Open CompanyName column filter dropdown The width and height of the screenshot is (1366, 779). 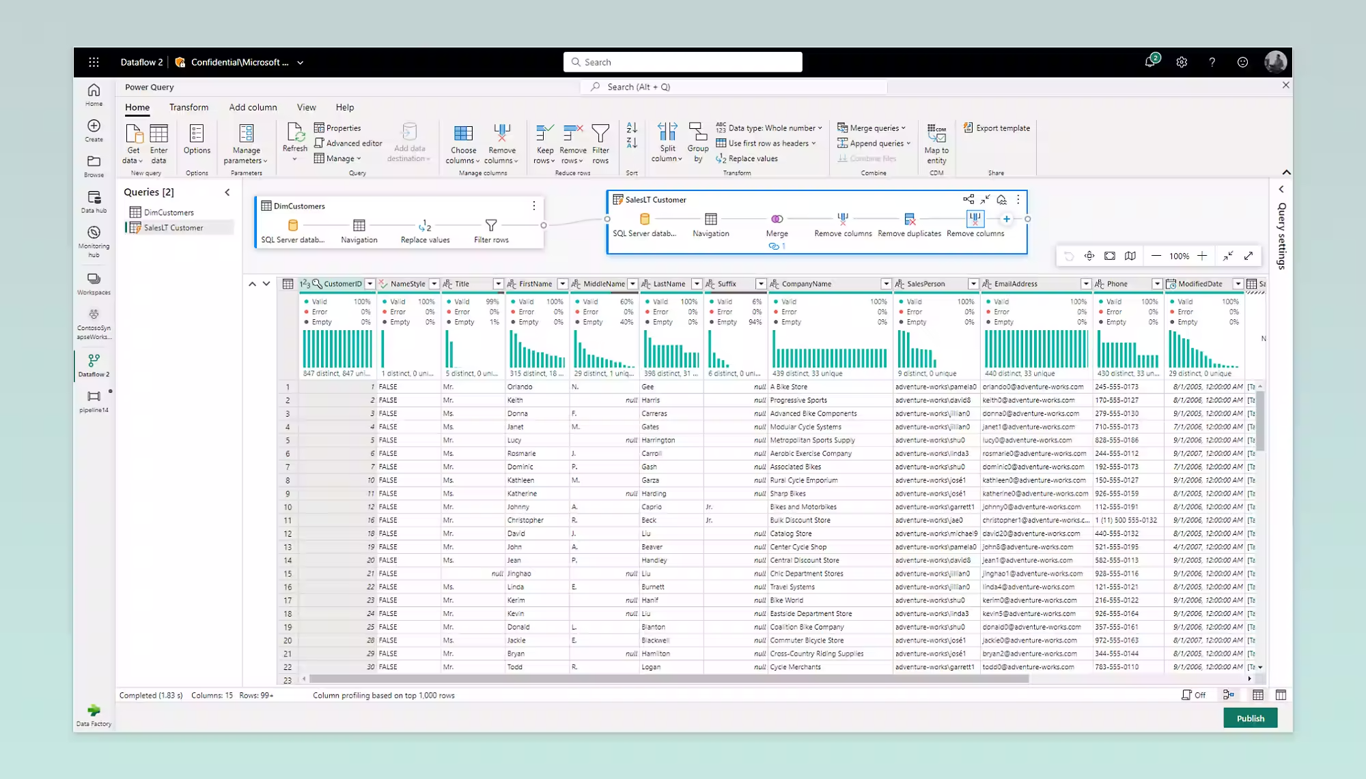click(886, 284)
